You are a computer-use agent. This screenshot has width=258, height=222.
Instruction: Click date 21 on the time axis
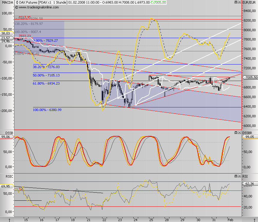point(89,220)
